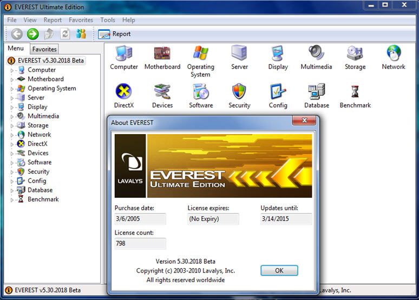Expand the Multimedia tree node
Screen dimensions: 419x300
[x=12, y=117]
